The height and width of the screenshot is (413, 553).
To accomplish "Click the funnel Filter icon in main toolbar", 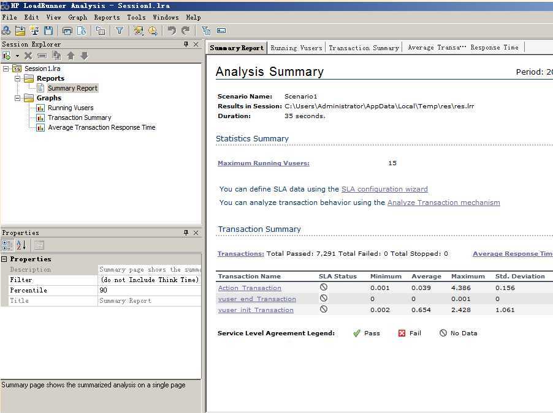I will click(120, 31).
